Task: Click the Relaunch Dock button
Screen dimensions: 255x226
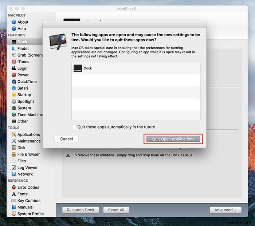Action: click(x=81, y=210)
